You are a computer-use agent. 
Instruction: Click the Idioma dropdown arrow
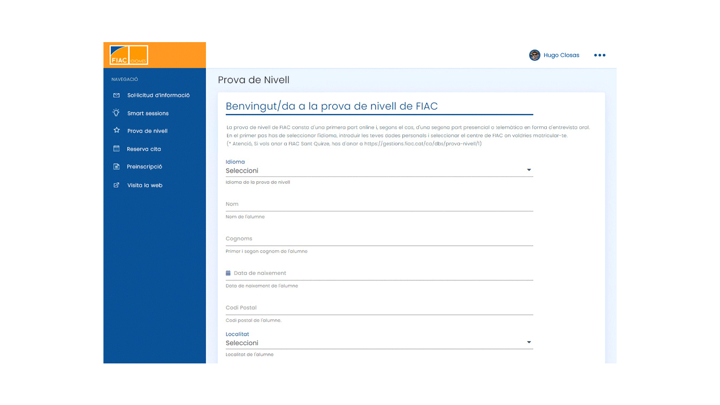coord(529,170)
